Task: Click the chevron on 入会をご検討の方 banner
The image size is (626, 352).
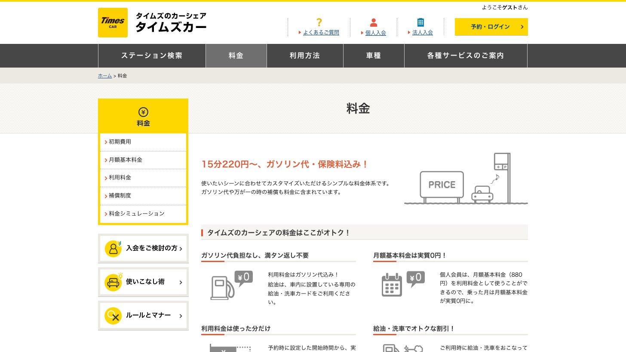Action: click(181, 249)
